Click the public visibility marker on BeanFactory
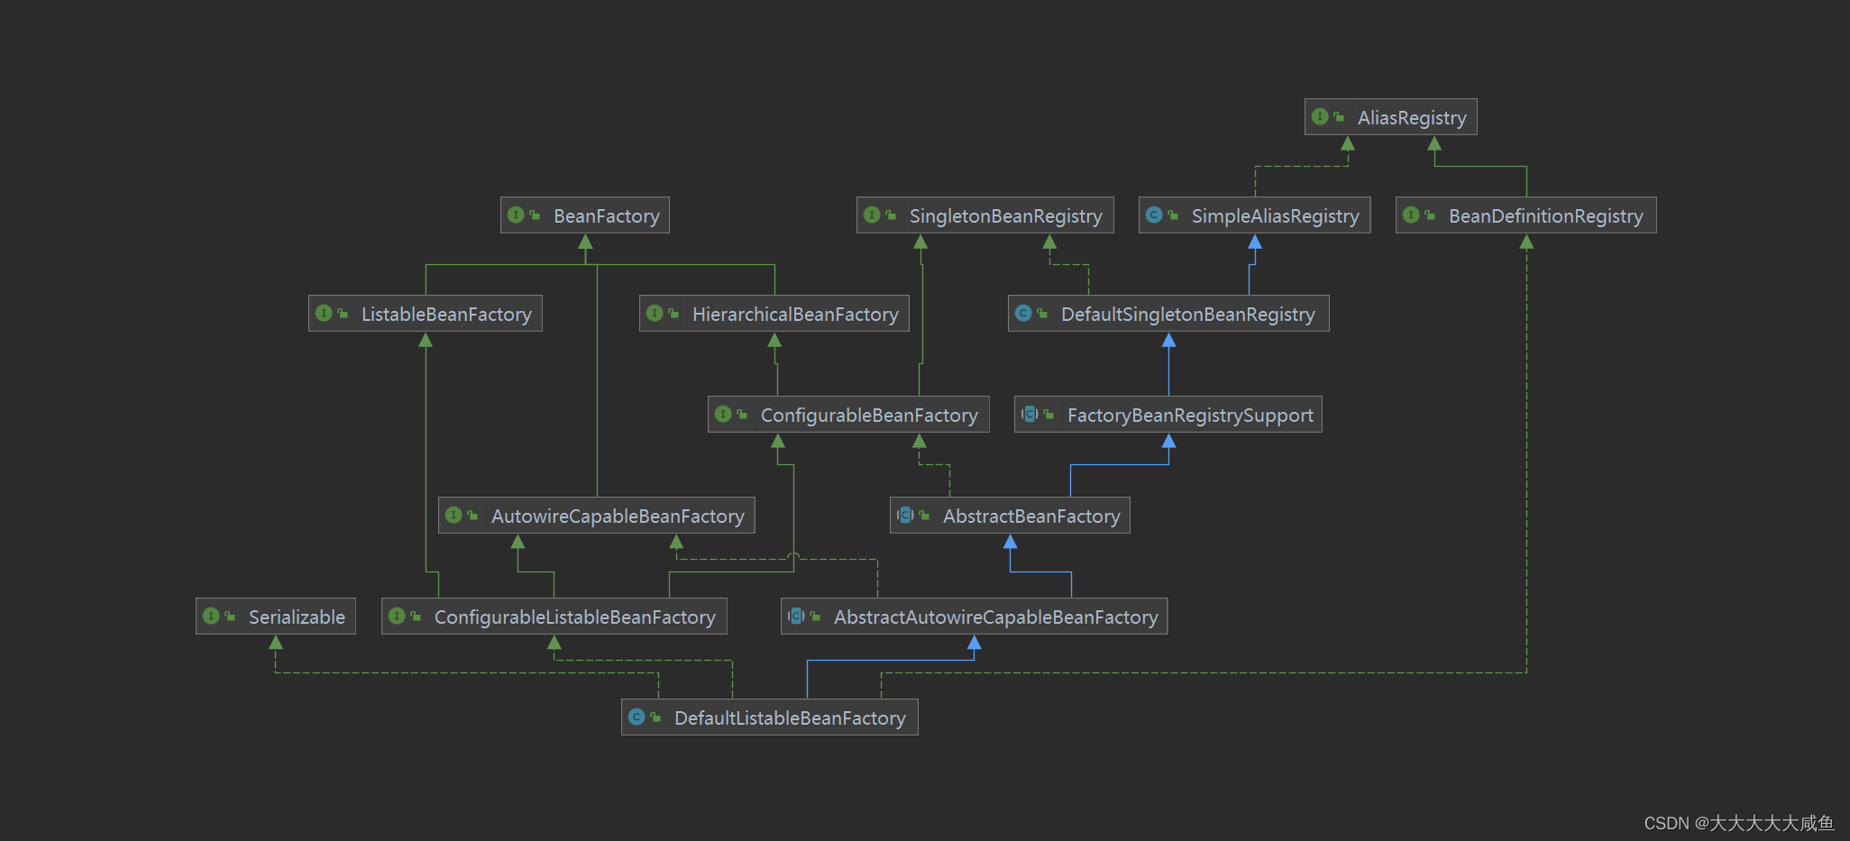The width and height of the screenshot is (1850, 841). 535,215
